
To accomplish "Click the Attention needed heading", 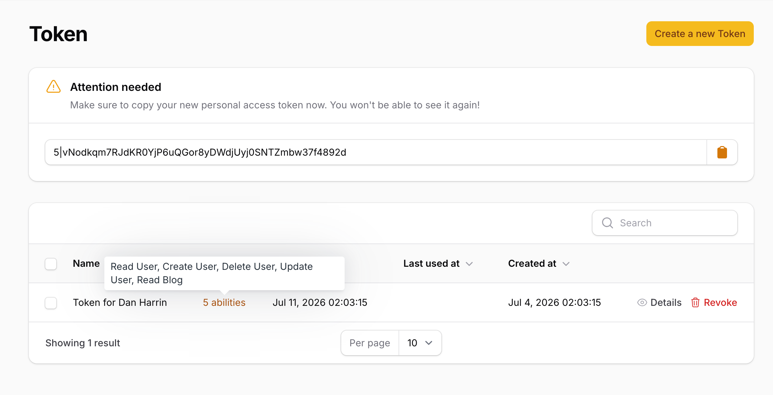I will pos(116,87).
